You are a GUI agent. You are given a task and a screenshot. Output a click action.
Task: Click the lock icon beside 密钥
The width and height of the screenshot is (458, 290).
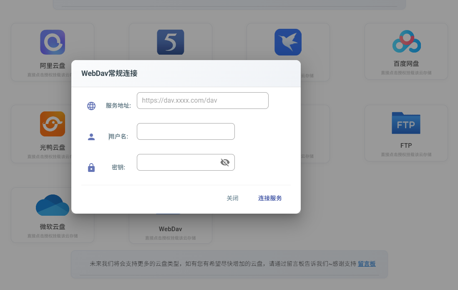pyautogui.click(x=91, y=167)
